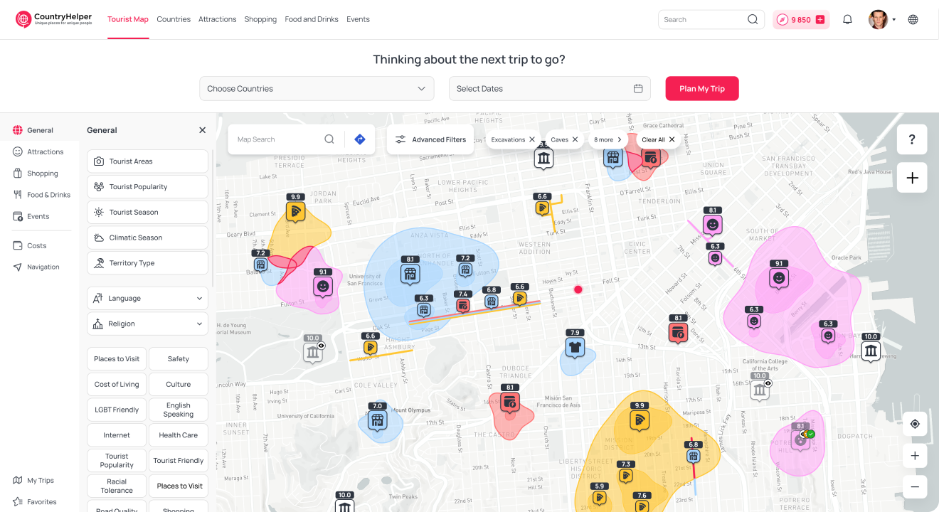Click the map directions diamond icon
This screenshot has height=512, width=939.
360,139
